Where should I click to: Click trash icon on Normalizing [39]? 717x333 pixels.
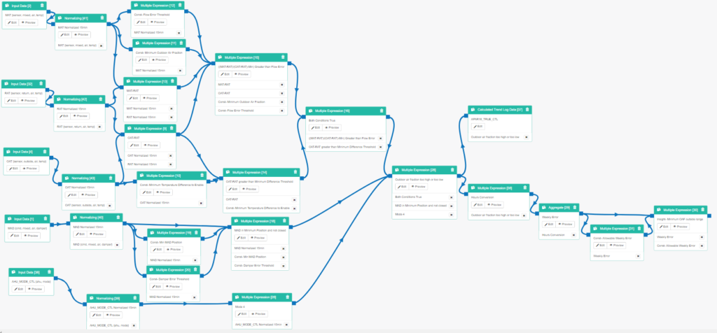click(135, 297)
